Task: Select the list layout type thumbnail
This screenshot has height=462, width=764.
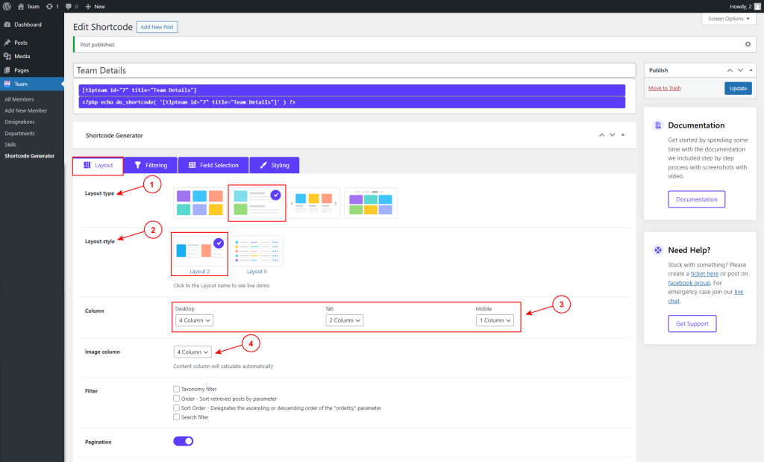Action: (x=257, y=203)
